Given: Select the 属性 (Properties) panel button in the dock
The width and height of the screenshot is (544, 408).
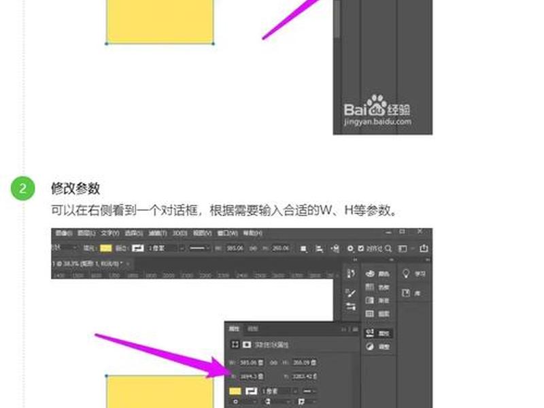Looking at the screenshot, I should [x=378, y=333].
